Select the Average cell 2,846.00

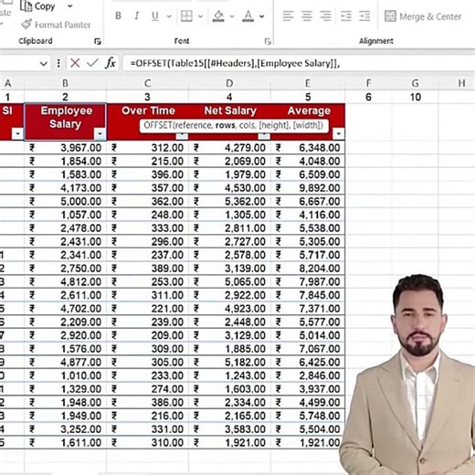[308, 375]
